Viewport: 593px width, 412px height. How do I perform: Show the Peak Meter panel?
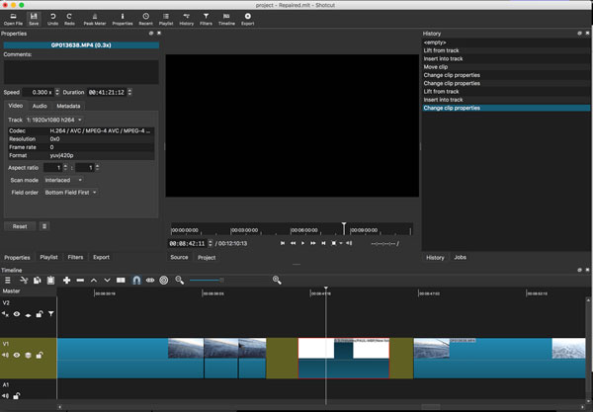[95, 19]
